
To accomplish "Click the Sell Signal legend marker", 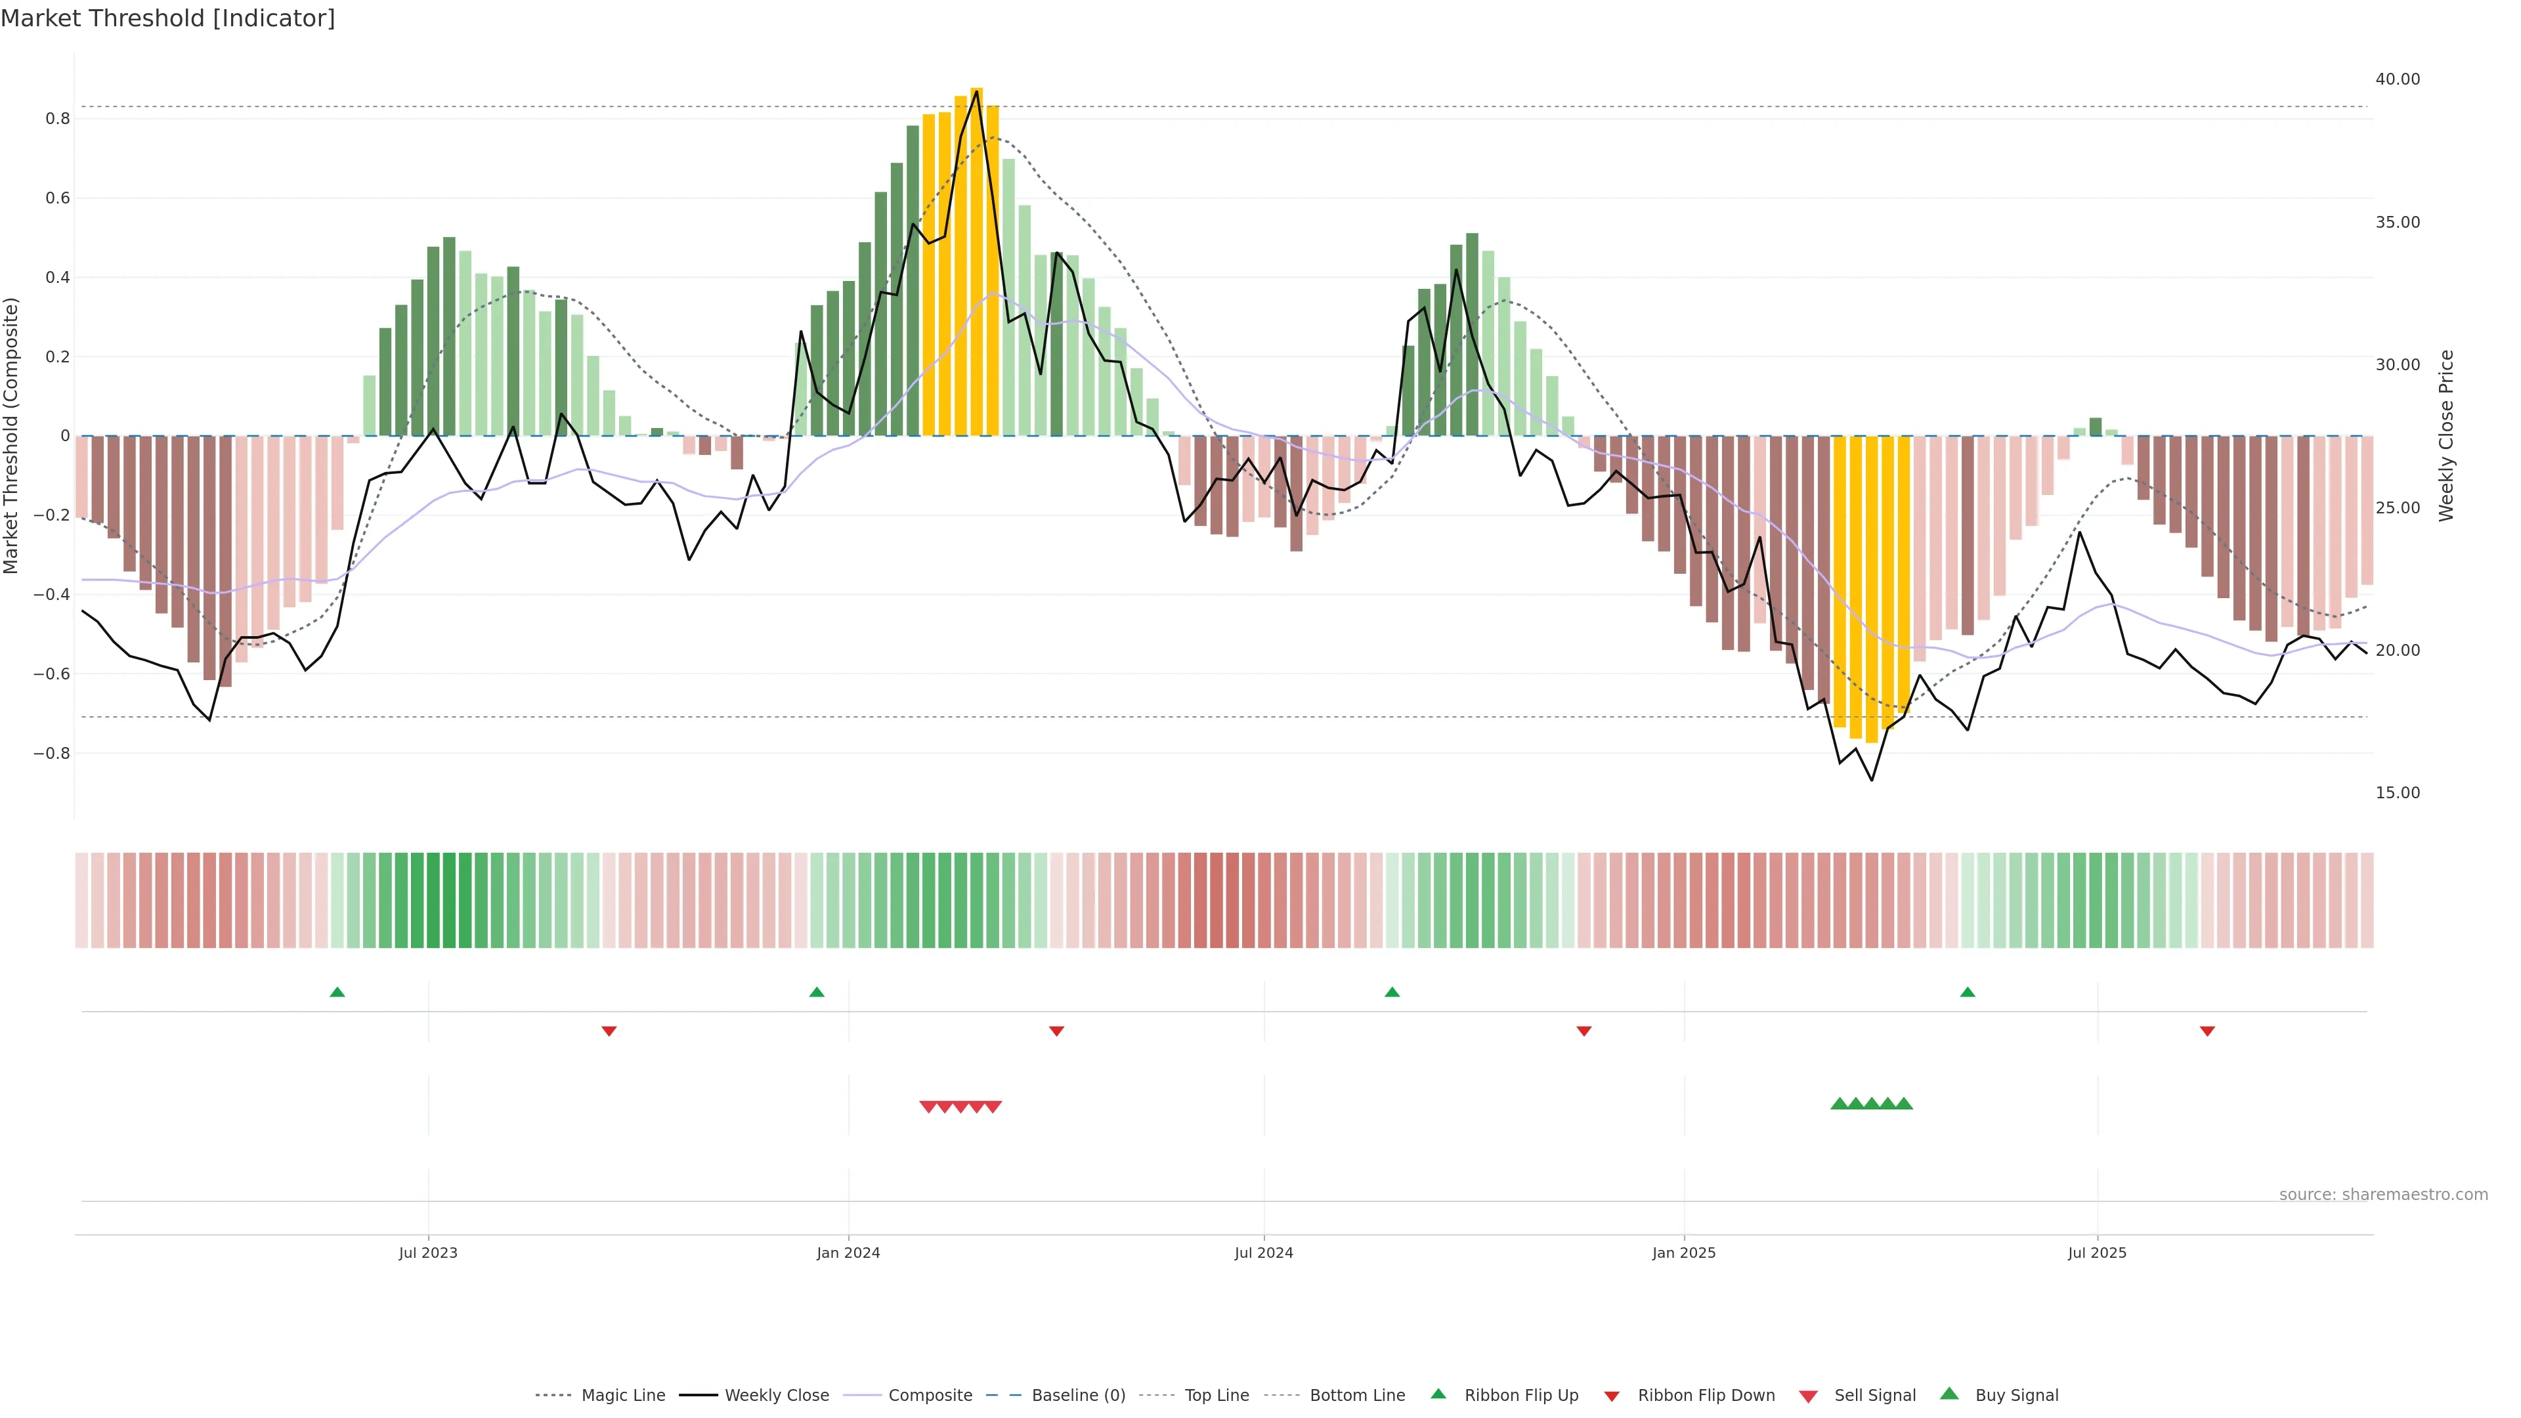I will click(1807, 1396).
